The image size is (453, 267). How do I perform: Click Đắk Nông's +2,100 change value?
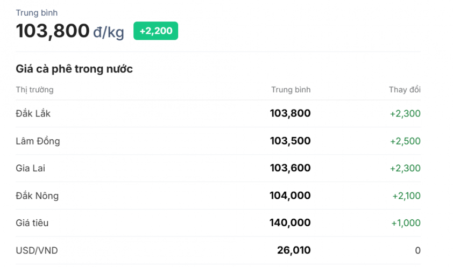(x=406, y=196)
